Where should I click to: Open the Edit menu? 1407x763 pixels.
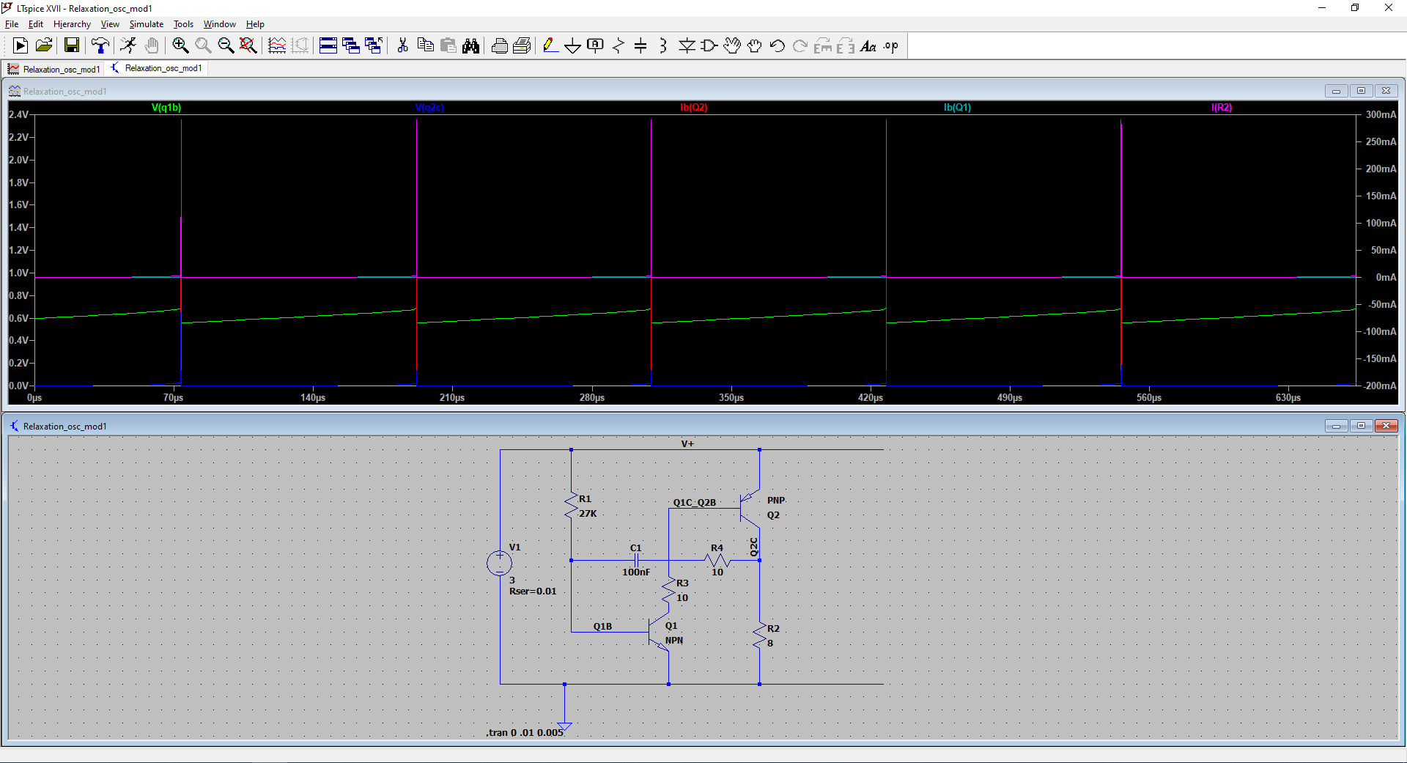pos(36,24)
